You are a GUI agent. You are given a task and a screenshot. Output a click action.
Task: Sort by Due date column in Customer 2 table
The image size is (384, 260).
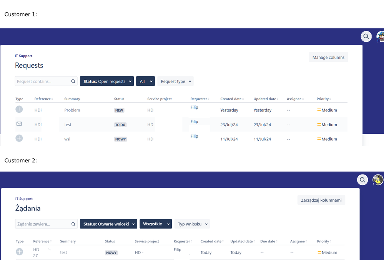(x=269, y=242)
